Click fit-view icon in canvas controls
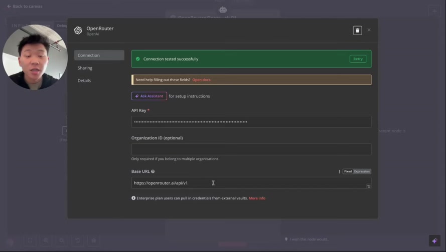Viewport: 446px width, 252px height. [x=30, y=240]
